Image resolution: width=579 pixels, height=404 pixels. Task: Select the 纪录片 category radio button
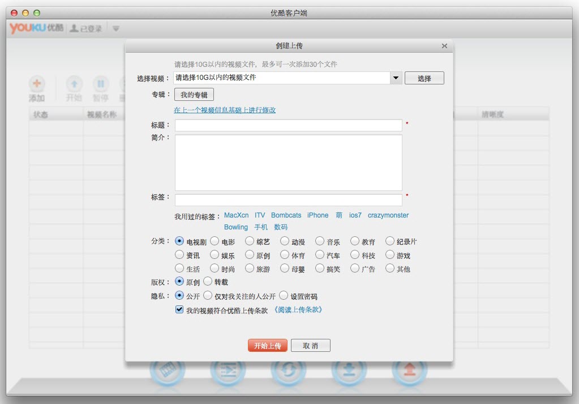tap(390, 241)
